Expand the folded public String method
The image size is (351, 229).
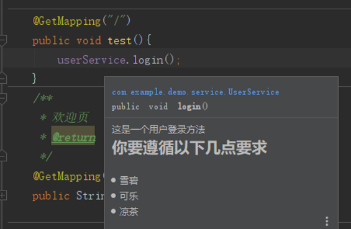click(x=2, y=195)
